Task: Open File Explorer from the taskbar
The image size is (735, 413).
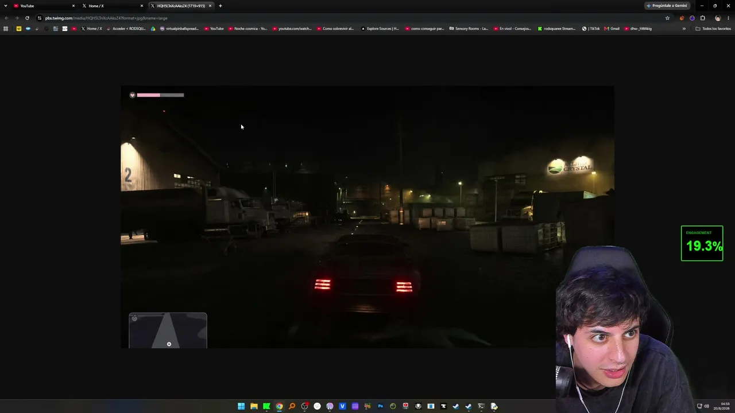Action: tap(254, 406)
